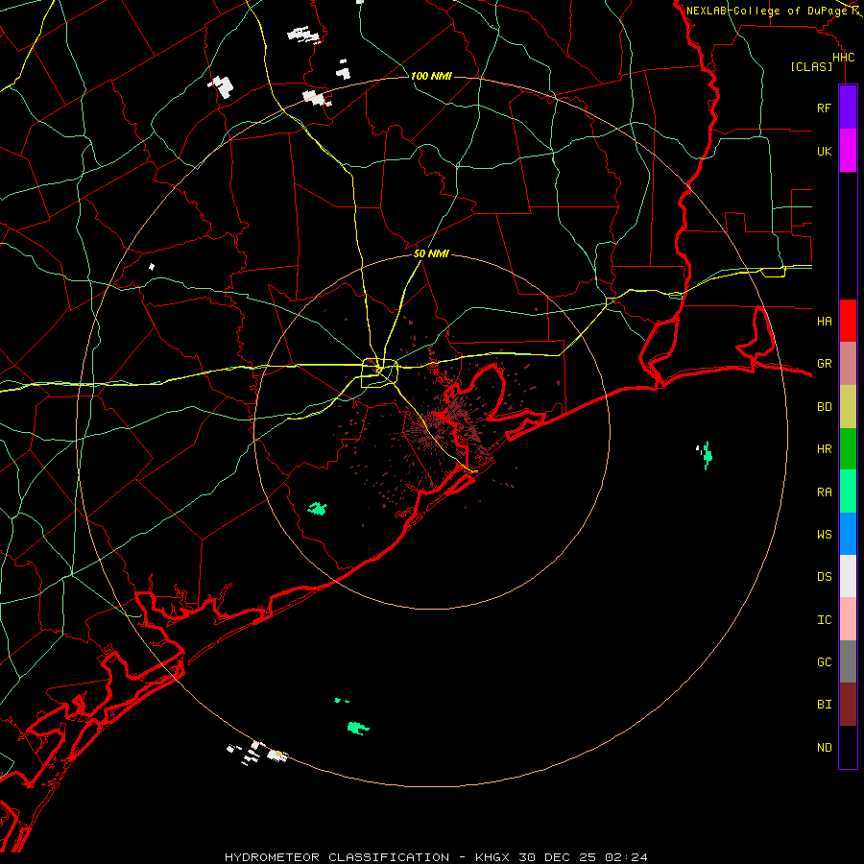This screenshot has width=864, height=864.
Task: Click the BI dark-red legend swatch
Action: click(x=848, y=705)
